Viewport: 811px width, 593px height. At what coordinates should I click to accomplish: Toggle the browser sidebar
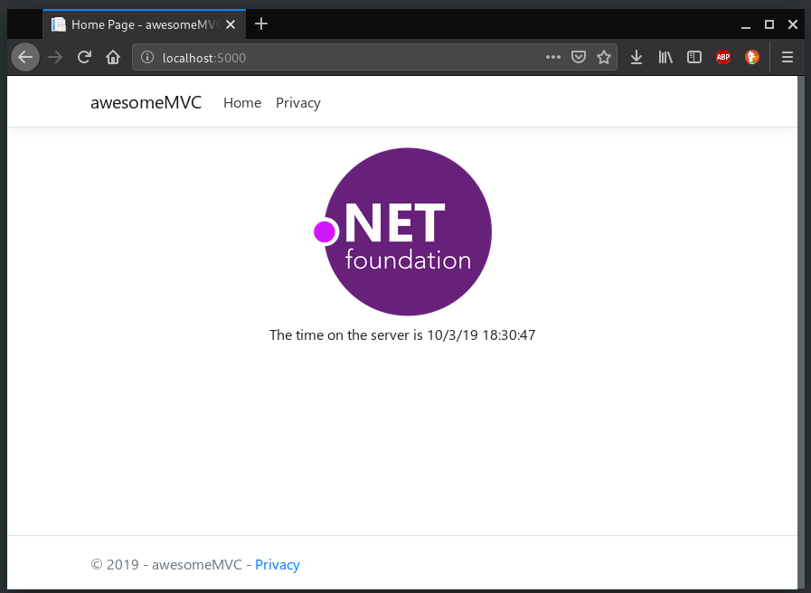(694, 57)
